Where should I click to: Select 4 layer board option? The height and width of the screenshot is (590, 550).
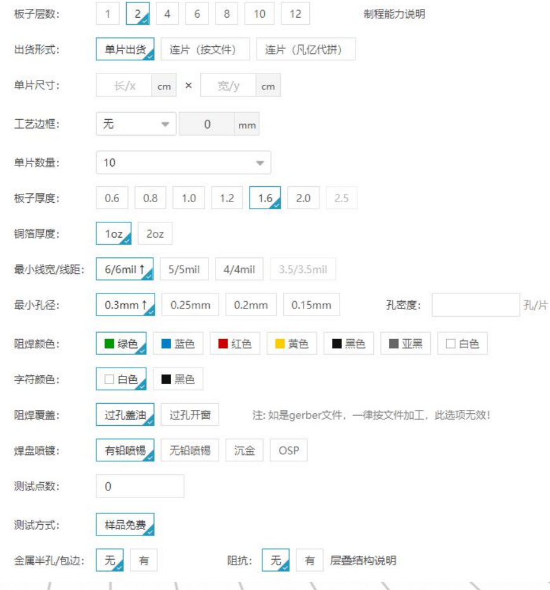[x=167, y=13]
